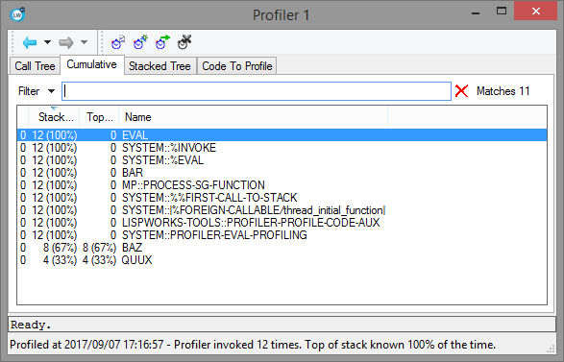Click inside the Filter text field
Screen dimensions: 564x362
point(257,91)
